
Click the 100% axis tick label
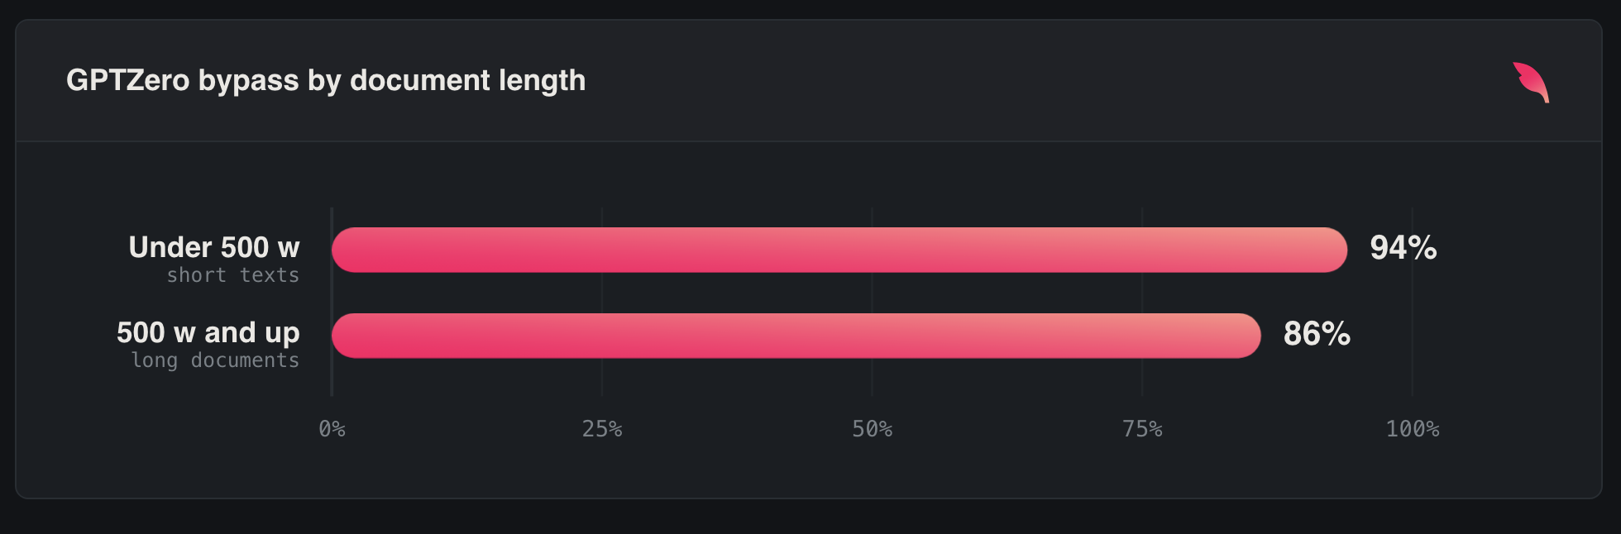(1413, 429)
